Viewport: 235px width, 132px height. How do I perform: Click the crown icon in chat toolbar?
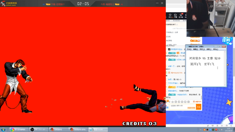172,102
